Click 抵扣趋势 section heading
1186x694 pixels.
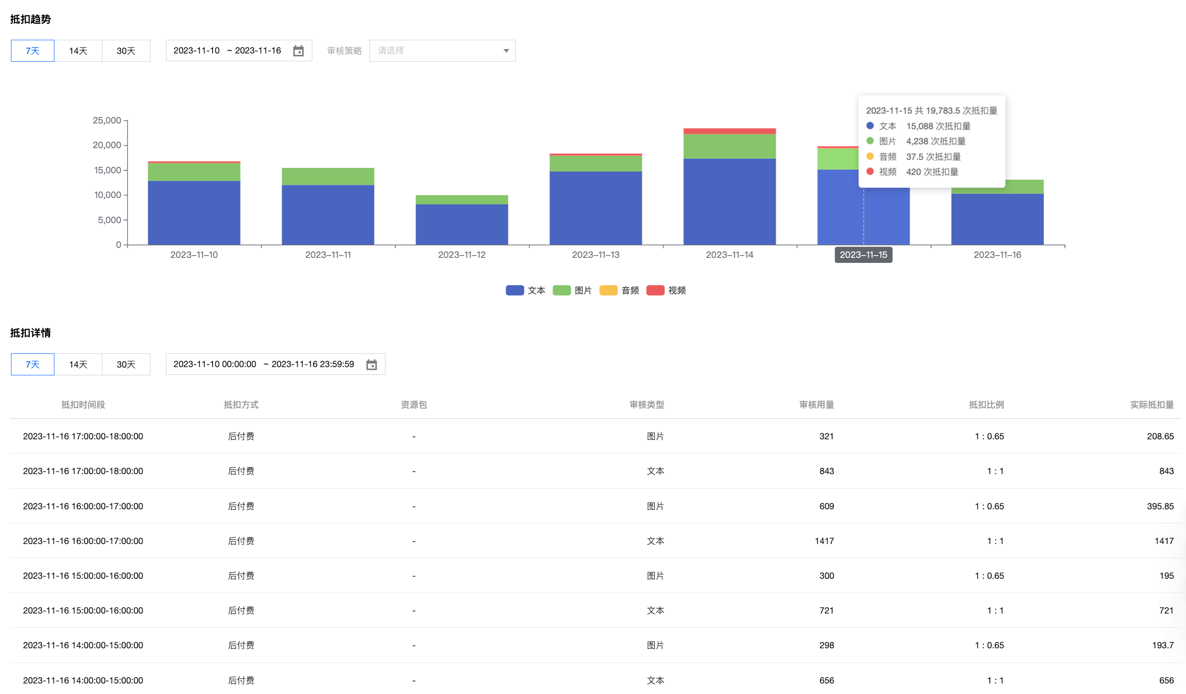[31, 19]
